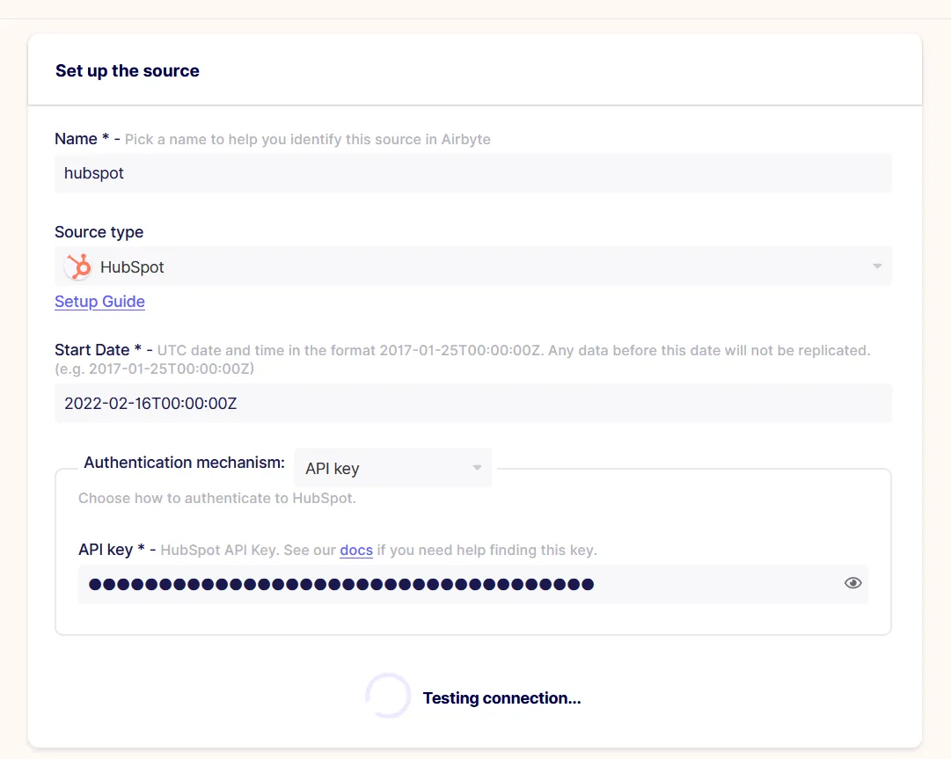This screenshot has width=951, height=759.
Task: Open the Authentication mechanism dropdown
Action: (x=392, y=468)
